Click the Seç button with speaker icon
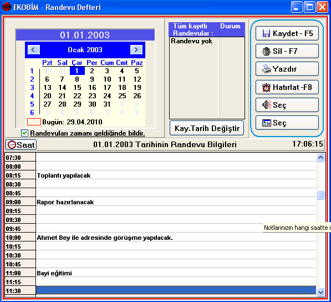 [x=287, y=105]
